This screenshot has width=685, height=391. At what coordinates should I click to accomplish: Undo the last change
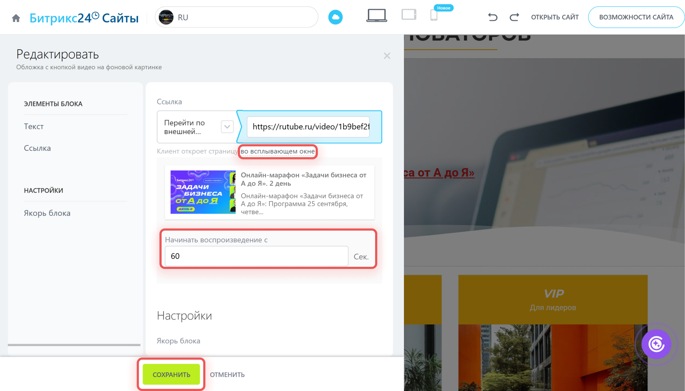(x=493, y=17)
